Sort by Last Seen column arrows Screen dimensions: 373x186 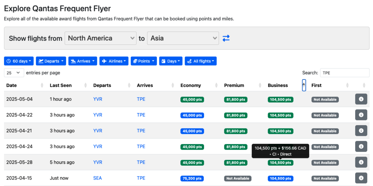click(x=86, y=85)
